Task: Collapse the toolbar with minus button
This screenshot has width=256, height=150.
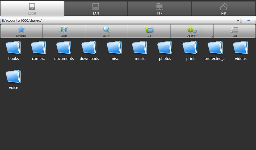Action: (x=248, y=20)
